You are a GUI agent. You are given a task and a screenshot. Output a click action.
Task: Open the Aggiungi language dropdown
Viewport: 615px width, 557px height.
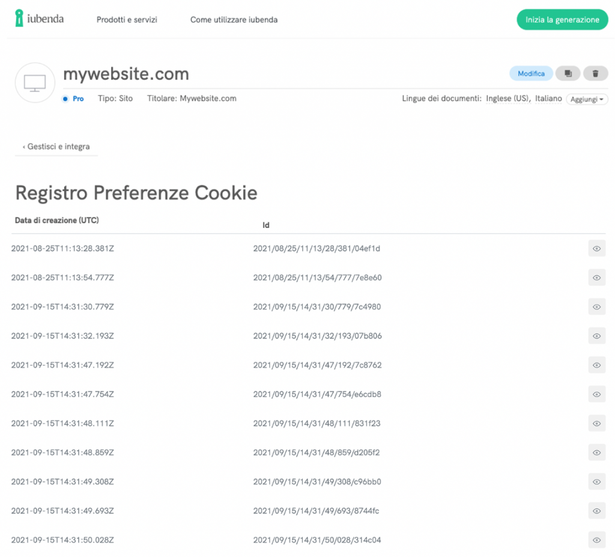[586, 99]
